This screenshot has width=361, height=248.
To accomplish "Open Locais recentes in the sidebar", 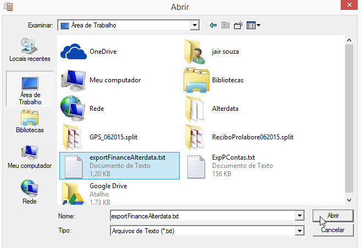I will tap(30, 50).
